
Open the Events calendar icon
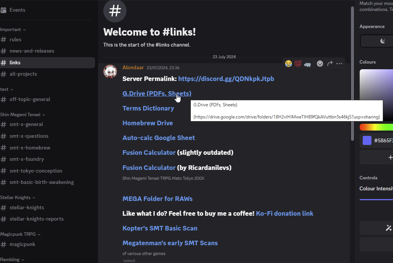pos(3,10)
